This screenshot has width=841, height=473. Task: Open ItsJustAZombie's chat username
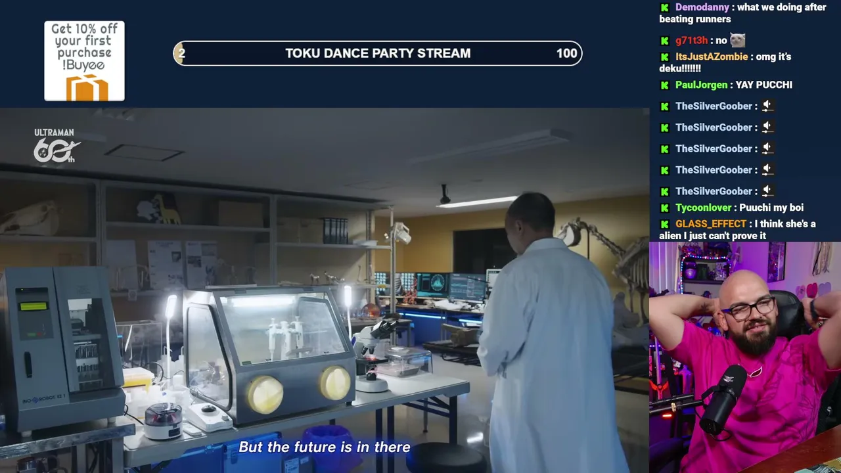tap(712, 57)
